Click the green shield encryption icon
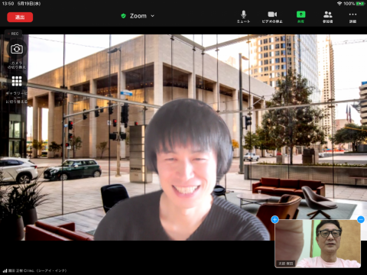This screenshot has height=275, width=367. tap(123, 16)
